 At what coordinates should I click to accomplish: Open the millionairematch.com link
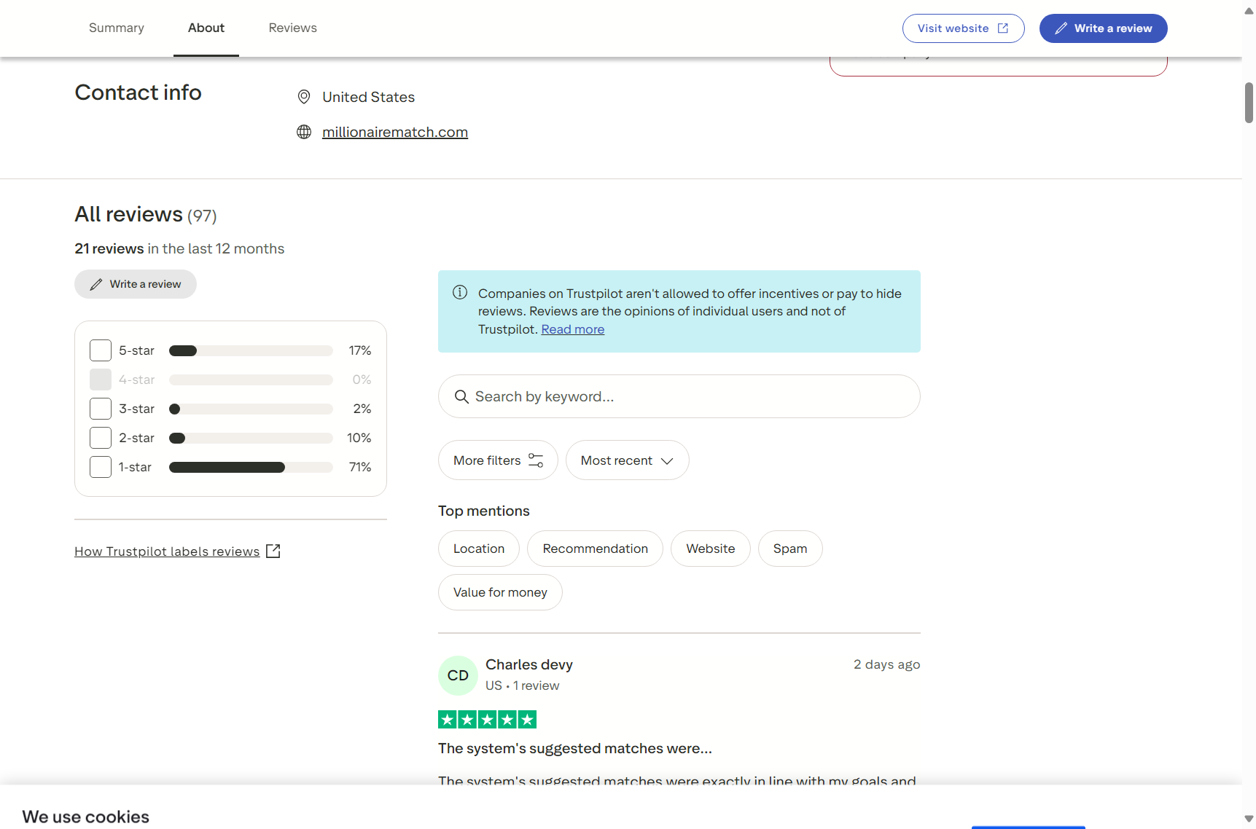pyautogui.click(x=395, y=132)
